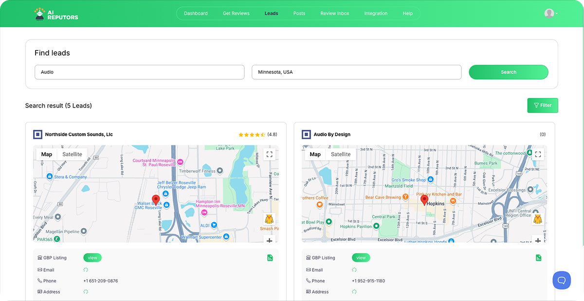This screenshot has width=584, height=301.
Task: Open the chat support widget
Action: tap(561, 280)
